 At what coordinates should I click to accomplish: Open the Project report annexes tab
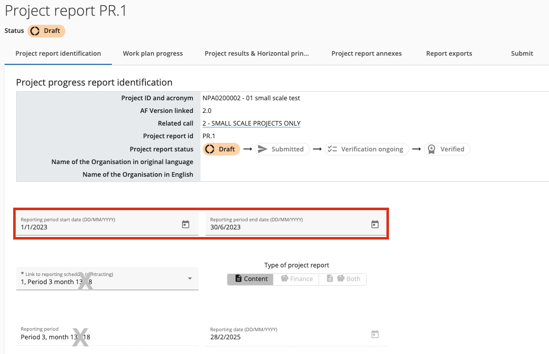click(x=366, y=54)
